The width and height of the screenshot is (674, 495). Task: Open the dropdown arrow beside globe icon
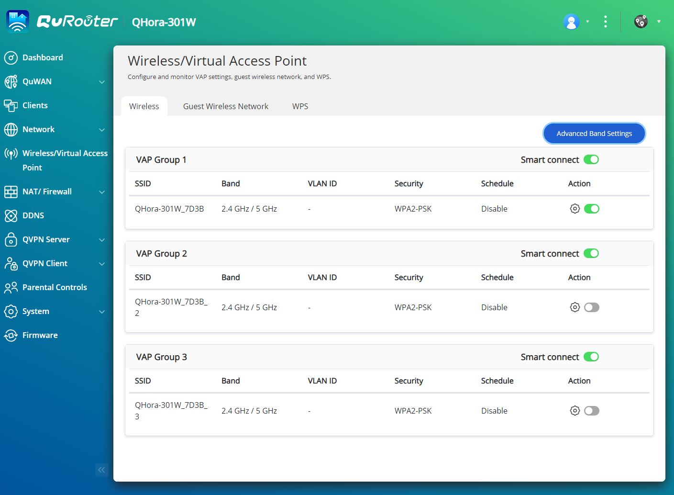click(x=659, y=22)
